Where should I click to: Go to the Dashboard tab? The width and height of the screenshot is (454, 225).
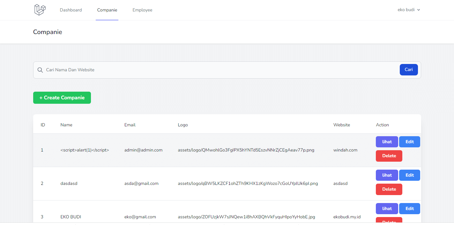[71, 10]
